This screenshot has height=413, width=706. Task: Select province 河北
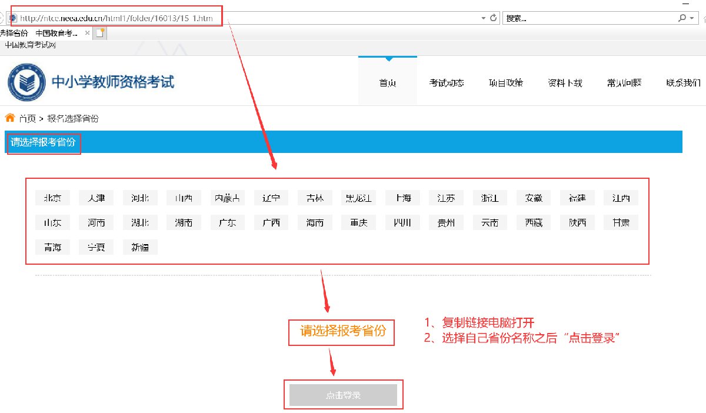point(140,198)
